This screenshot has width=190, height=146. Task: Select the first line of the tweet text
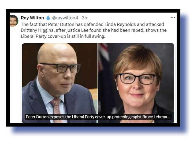click(x=92, y=24)
